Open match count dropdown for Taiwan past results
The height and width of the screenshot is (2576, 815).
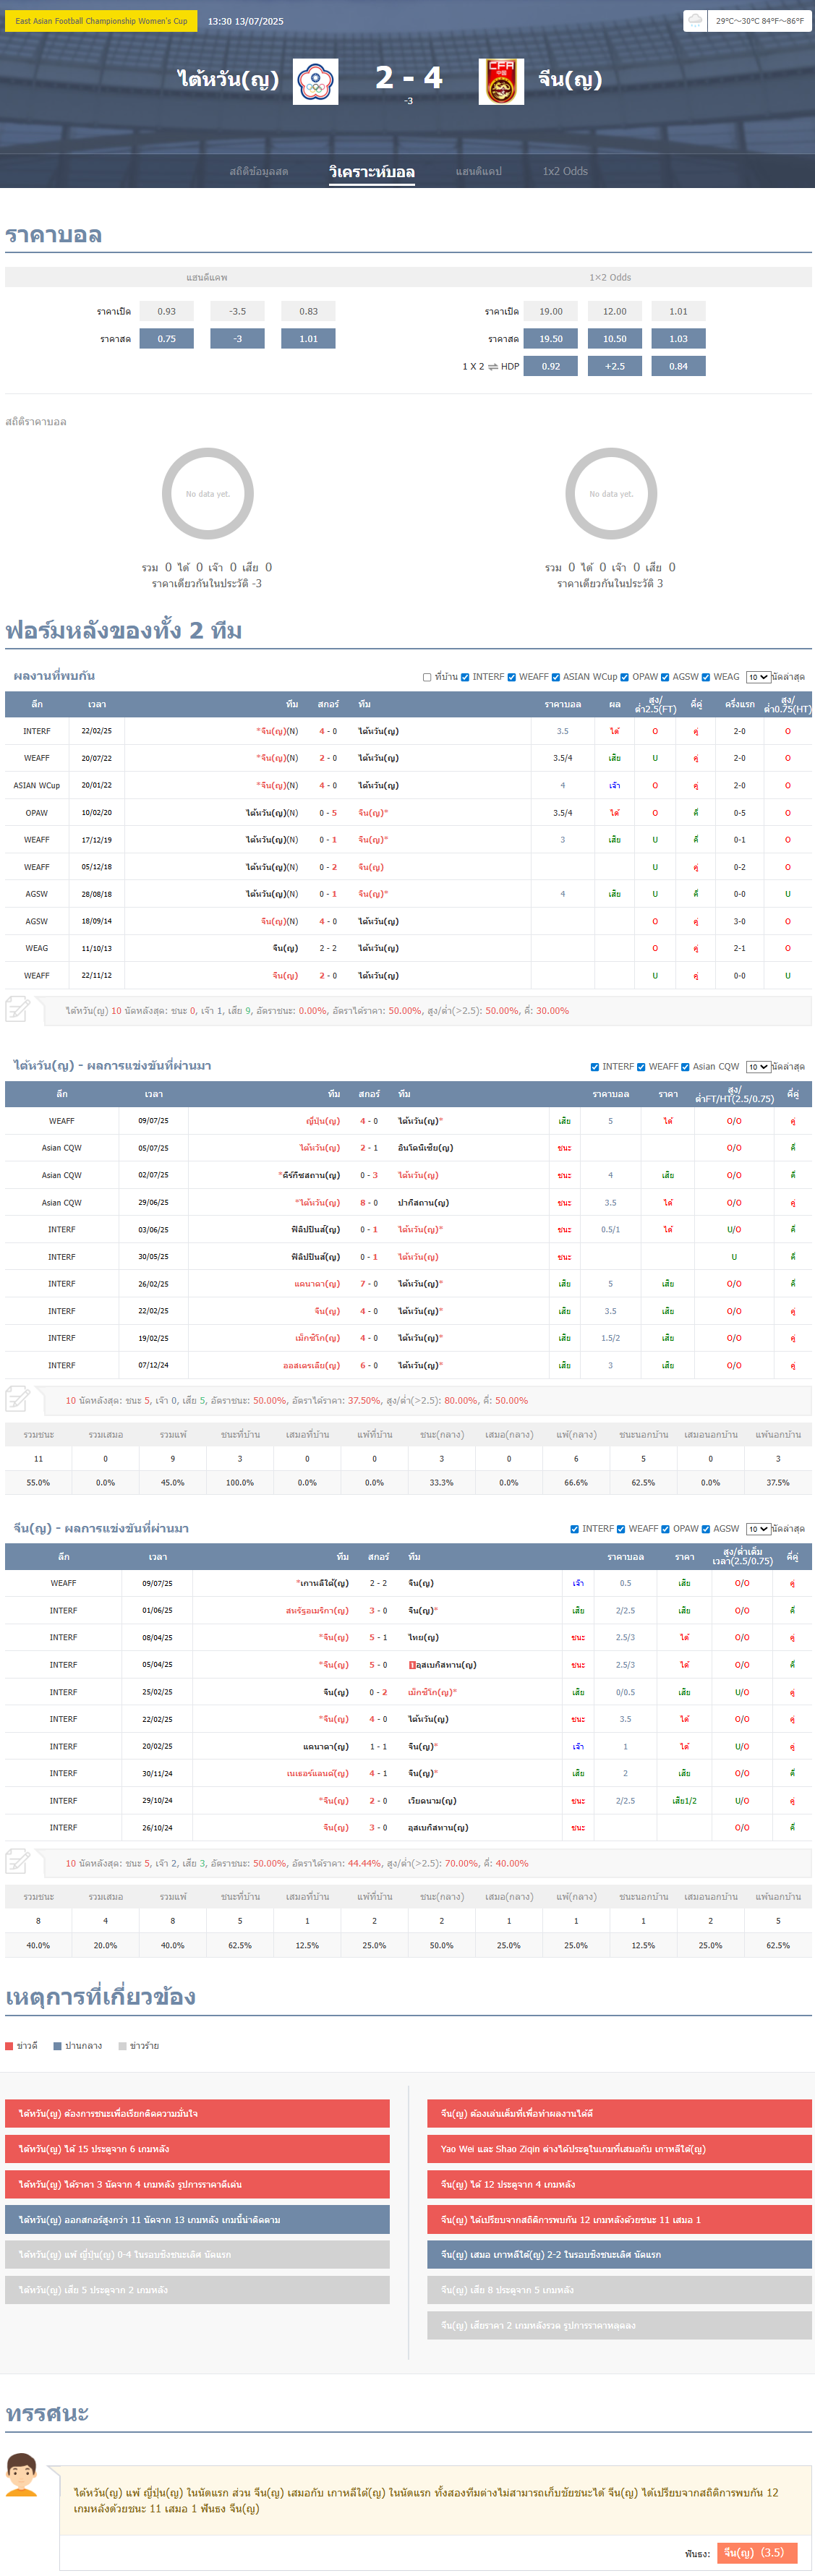[x=758, y=1067]
